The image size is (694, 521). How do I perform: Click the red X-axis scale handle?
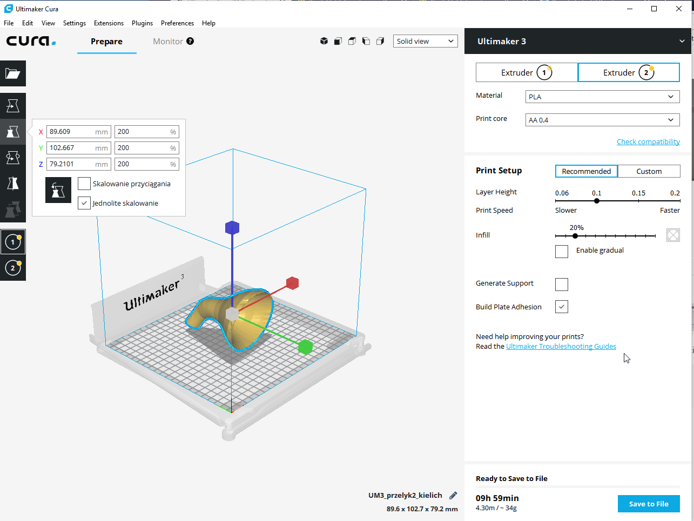(x=292, y=283)
